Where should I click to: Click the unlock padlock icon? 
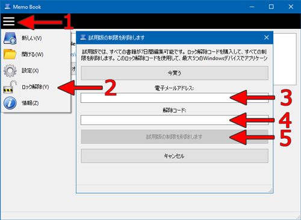10,87
